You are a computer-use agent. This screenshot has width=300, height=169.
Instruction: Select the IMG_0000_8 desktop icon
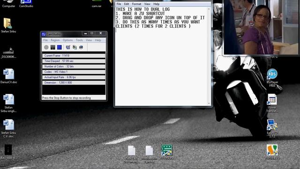tap(8, 152)
